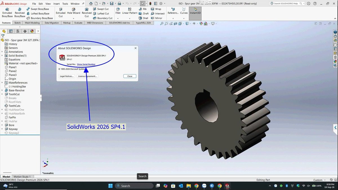The width and height of the screenshot is (338, 190).
Task: Expand the Keyway feature
Action: (2, 129)
